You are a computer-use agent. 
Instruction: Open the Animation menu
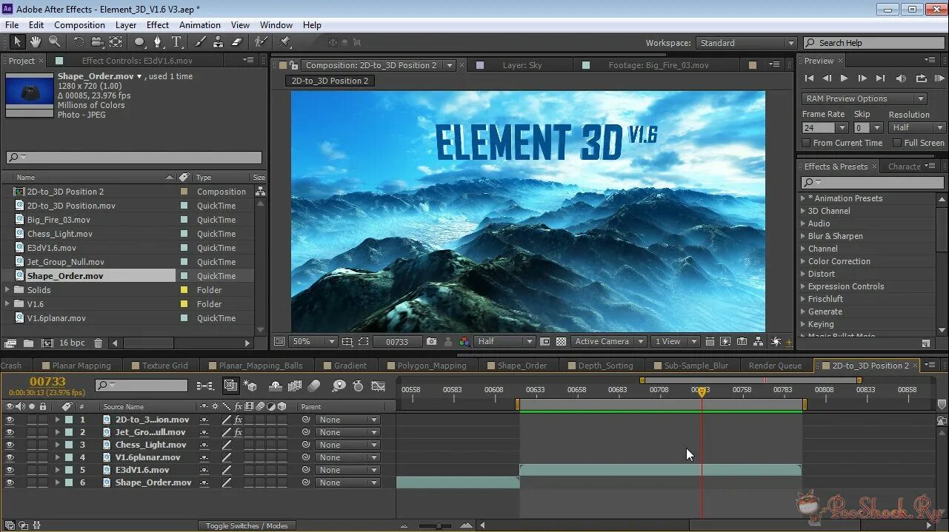click(200, 24)
